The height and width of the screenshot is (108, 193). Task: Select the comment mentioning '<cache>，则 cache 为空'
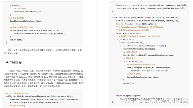click(x=138, y=36)
